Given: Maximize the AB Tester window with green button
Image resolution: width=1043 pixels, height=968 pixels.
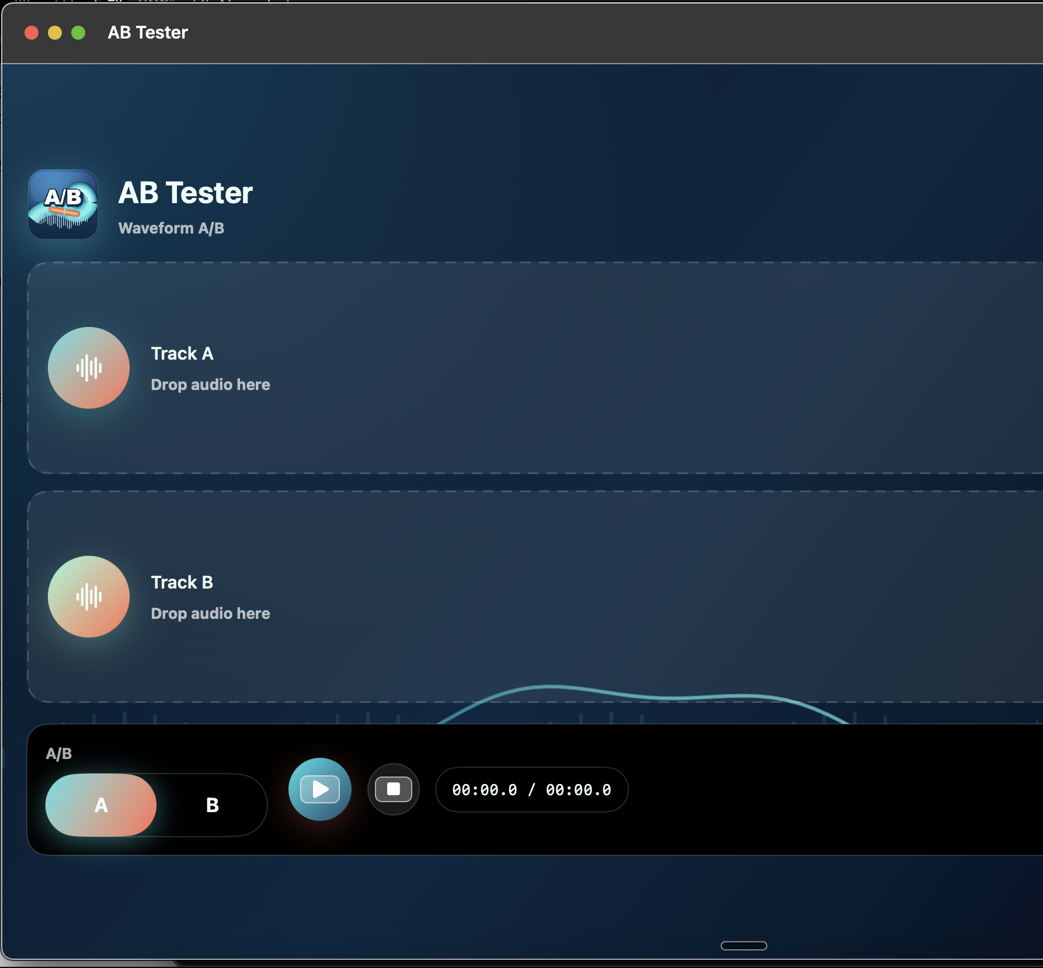Looking at the screenshot, I should tap(78, 33).
